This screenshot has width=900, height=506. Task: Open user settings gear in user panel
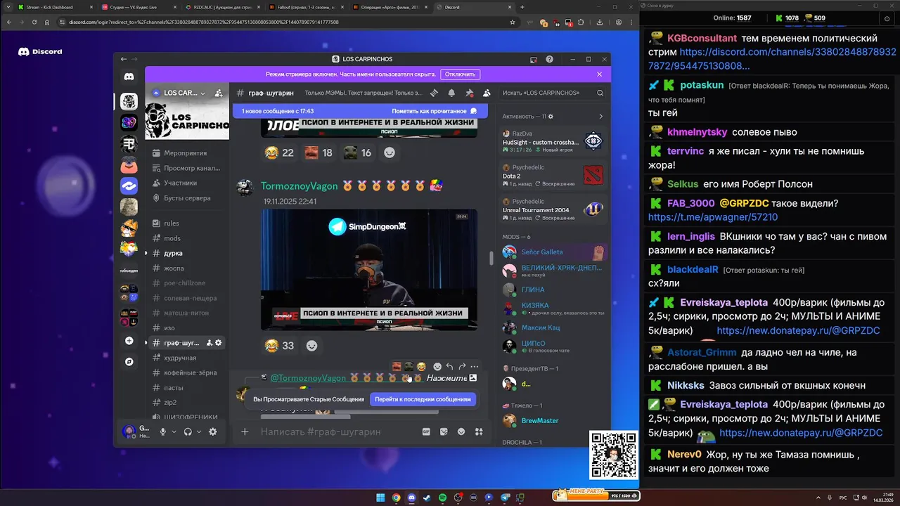(x=213, y=432)
